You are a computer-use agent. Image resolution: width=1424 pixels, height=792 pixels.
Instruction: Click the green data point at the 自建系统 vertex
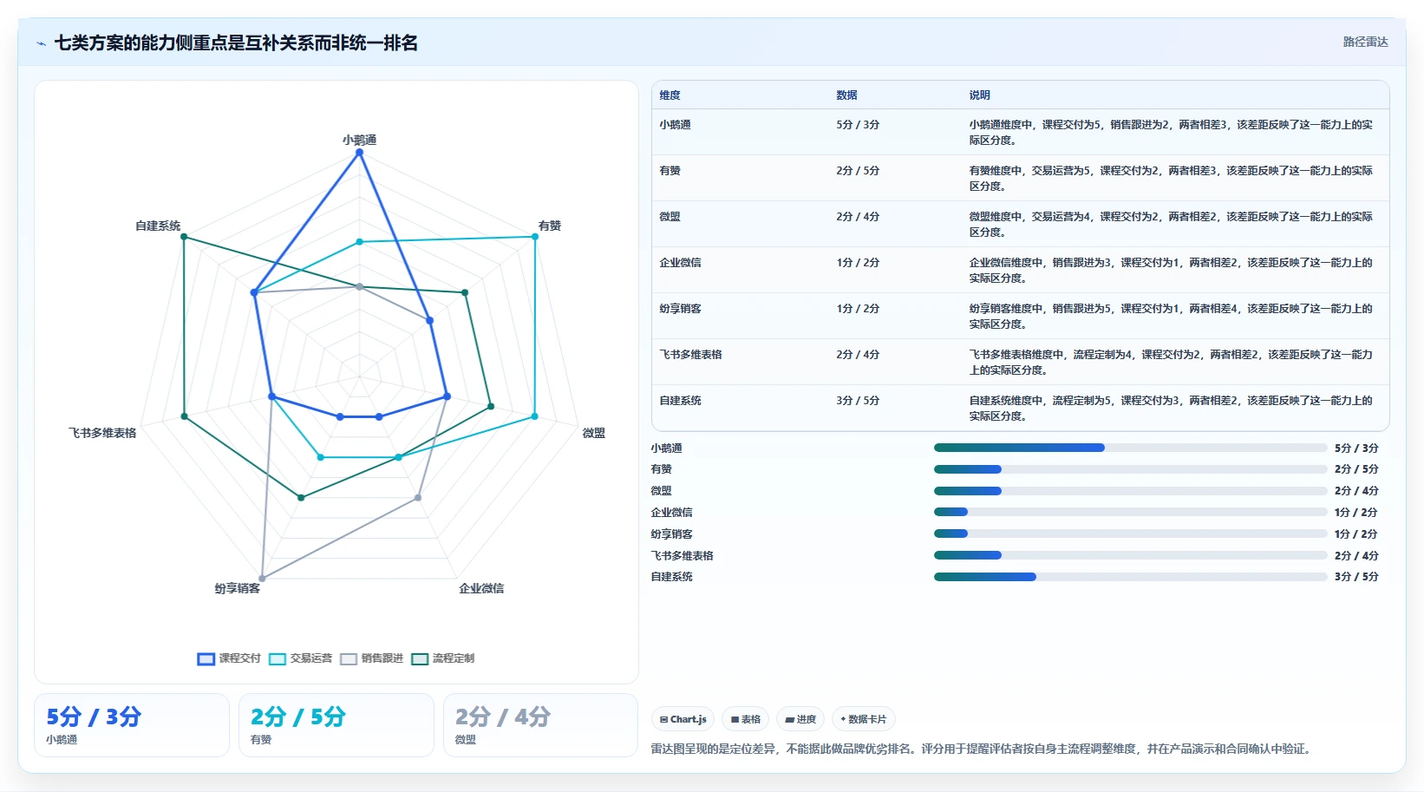click(x=184, y=237)
